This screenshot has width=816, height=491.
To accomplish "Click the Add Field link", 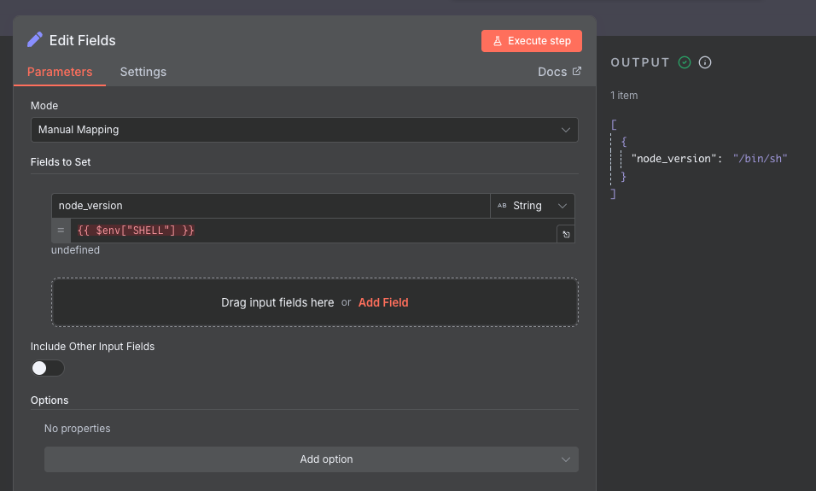I will pyautogui.click(x=383, y=302).
